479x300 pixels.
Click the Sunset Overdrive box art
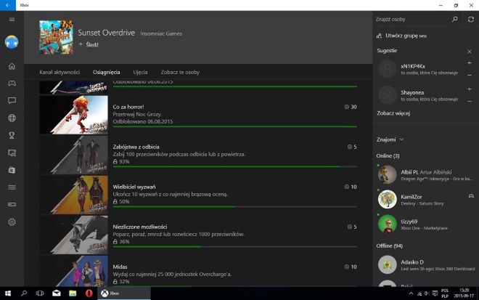[x=56, y=37]
